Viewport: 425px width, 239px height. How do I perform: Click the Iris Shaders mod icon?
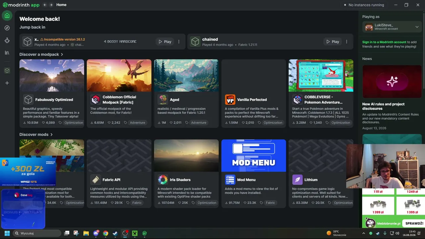[163, 180]
